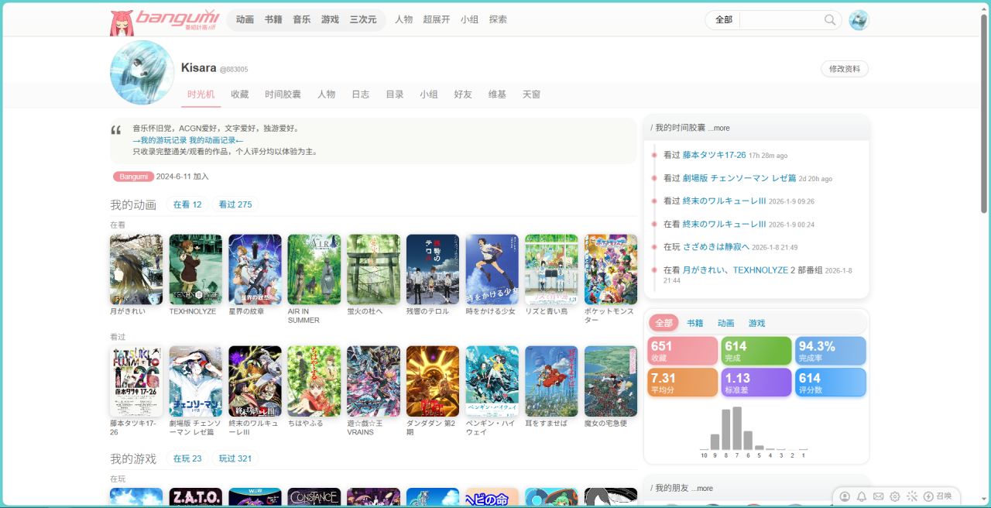Open 在玩 23 games list

click(187, 458)
